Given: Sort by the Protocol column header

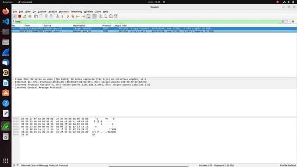Looking at the screenshot, I should click(x=107, y=26).
